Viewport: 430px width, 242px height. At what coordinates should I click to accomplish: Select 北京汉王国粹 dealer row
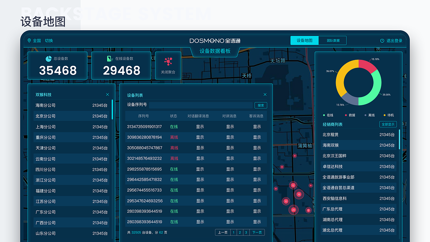(358, 156)
